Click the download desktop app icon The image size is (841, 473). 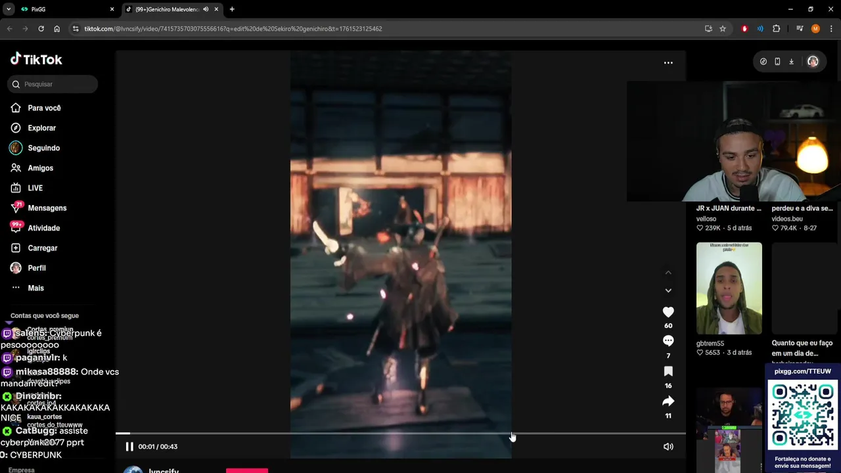pos(791,62)
